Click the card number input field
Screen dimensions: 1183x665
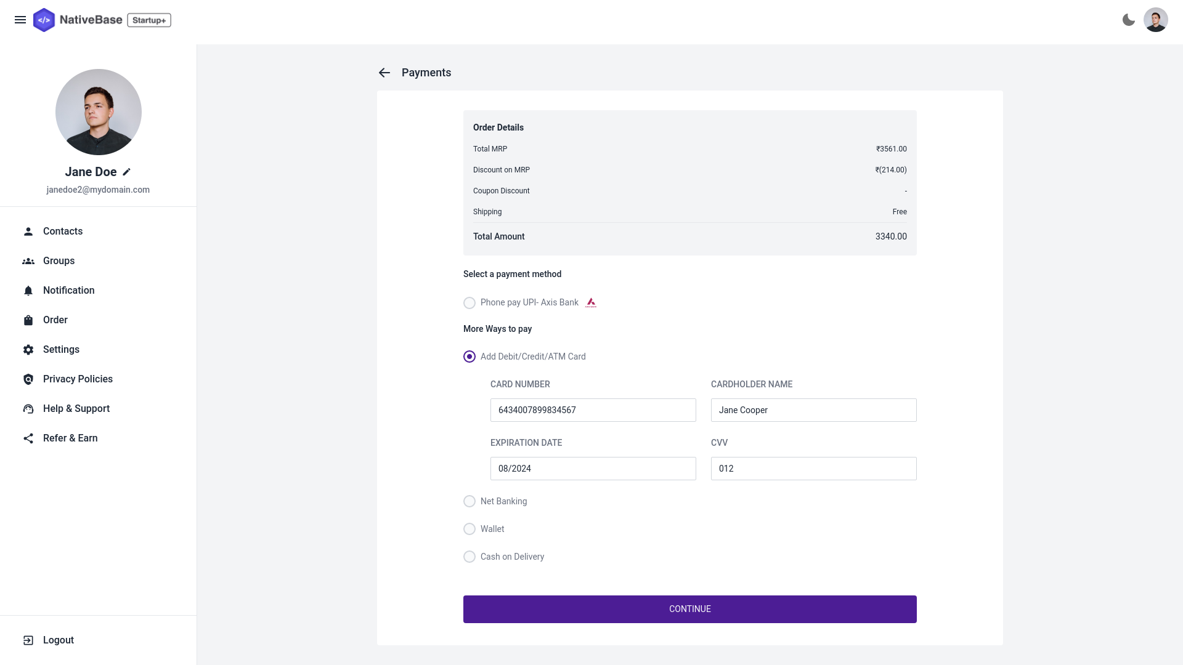[x=593, y=410]
